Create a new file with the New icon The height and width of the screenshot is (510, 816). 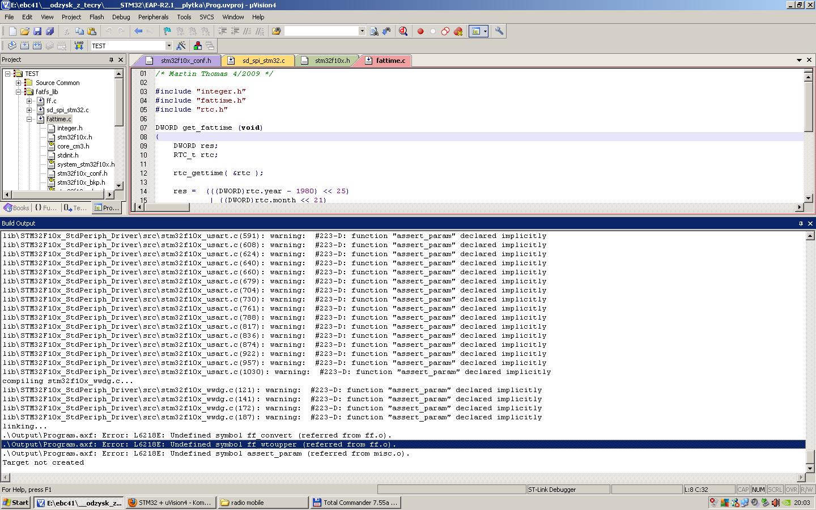[12, 31]
